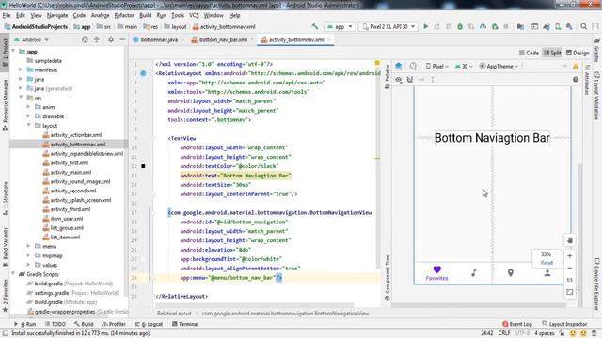The height and width of the screenshot is (338, 602).
Task: Open the Profiler tool window
Action: [x=114, y=324]
